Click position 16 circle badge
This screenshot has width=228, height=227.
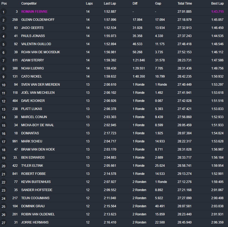[4, 133]
